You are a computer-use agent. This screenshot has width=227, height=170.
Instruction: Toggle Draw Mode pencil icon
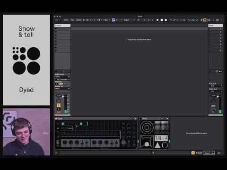click(x=201, y=20)
